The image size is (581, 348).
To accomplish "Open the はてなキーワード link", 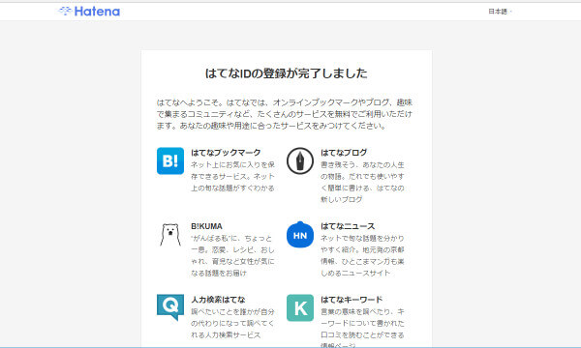I will tap(352, 300).
